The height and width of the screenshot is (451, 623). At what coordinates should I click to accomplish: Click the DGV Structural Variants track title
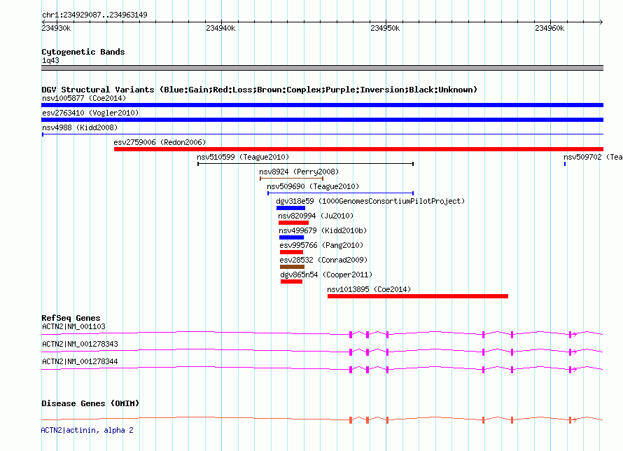coord(259,90)
